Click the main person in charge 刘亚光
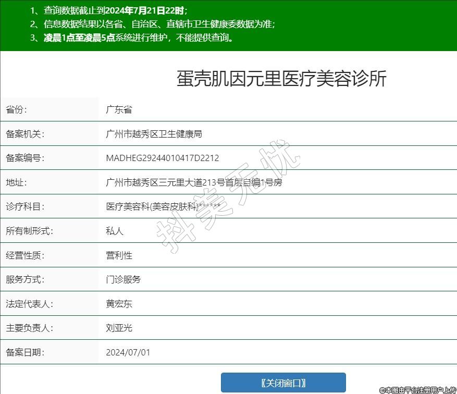Screen dimensions: 457x394 (119, 328)
